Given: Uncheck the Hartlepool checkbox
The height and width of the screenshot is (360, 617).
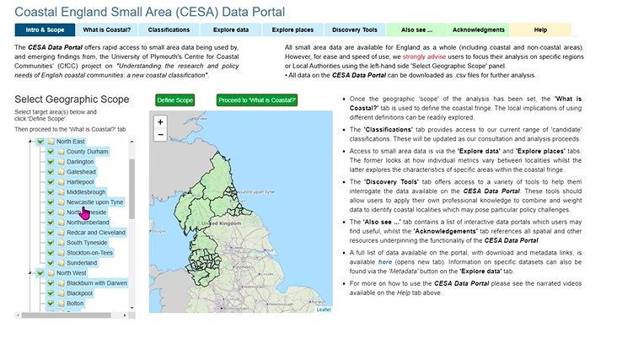Looking at the screenshot, I should (51, 182).
